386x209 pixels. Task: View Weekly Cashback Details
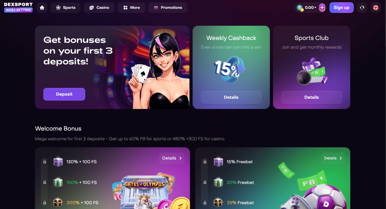tap(231, 97)
